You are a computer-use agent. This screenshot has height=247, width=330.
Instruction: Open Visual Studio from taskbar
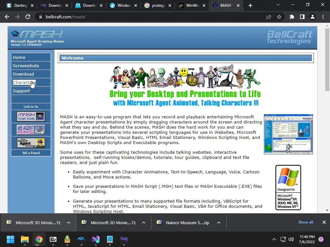pos(95,239)
